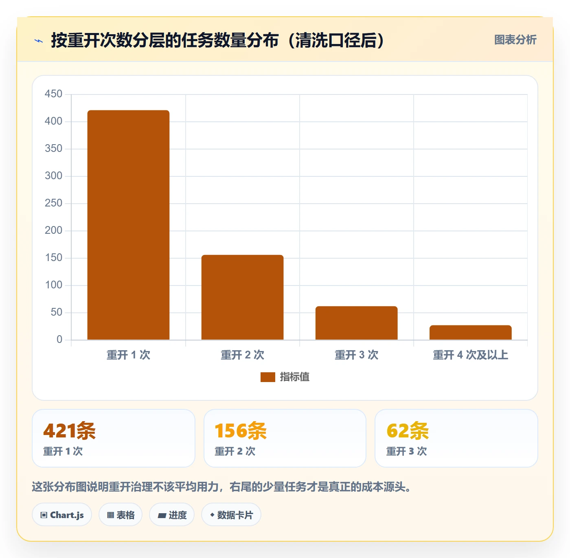Click the x-axis label 重开 4 次及以上
Viewport: 570px width, 558px height.
click(x=470, y=355)
